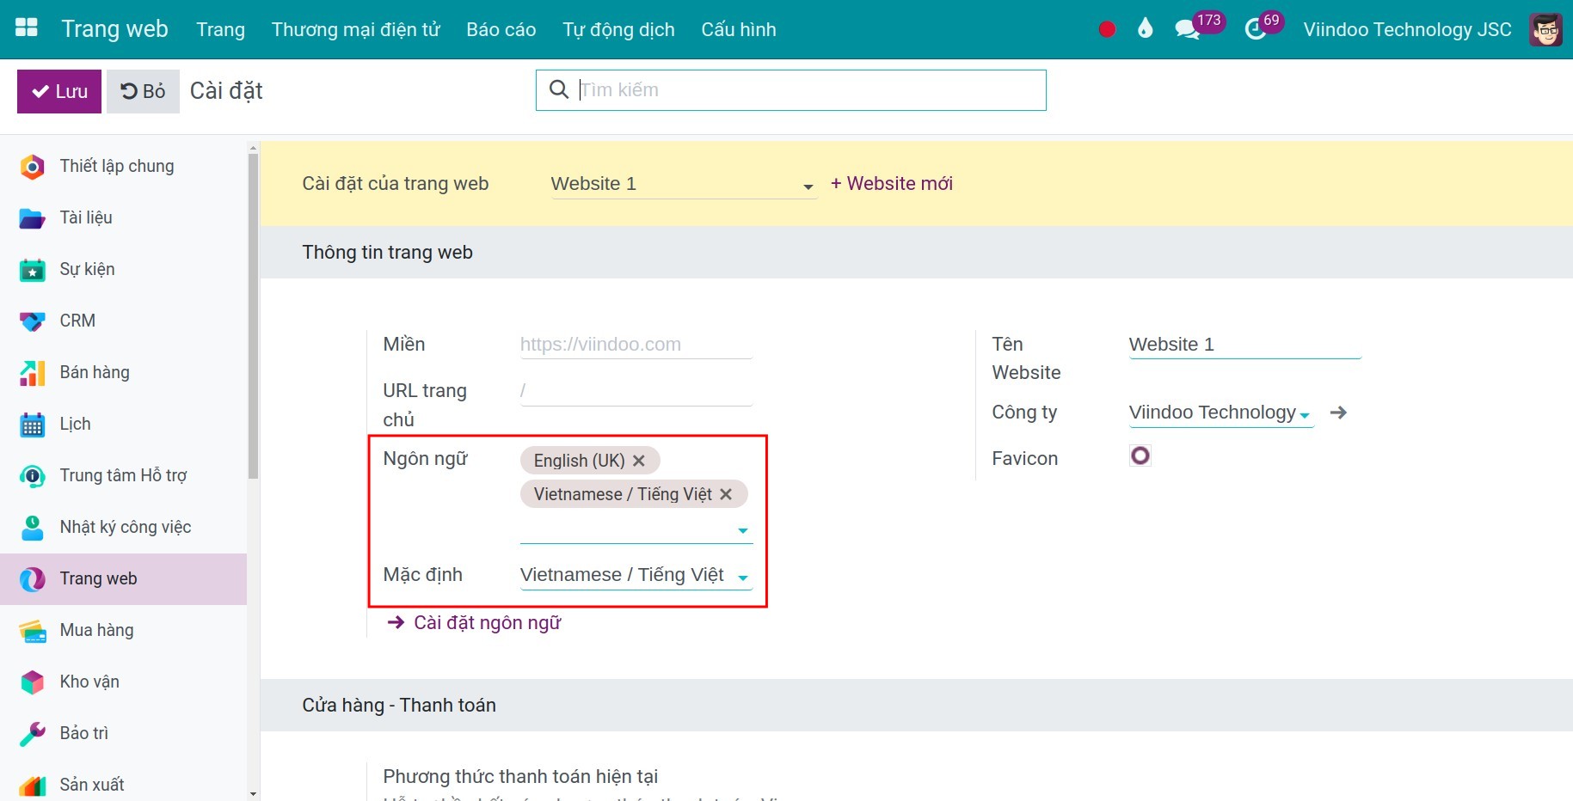Open the Công ty company dropdown
The image size is (1573, 801).
point(1221,413)
